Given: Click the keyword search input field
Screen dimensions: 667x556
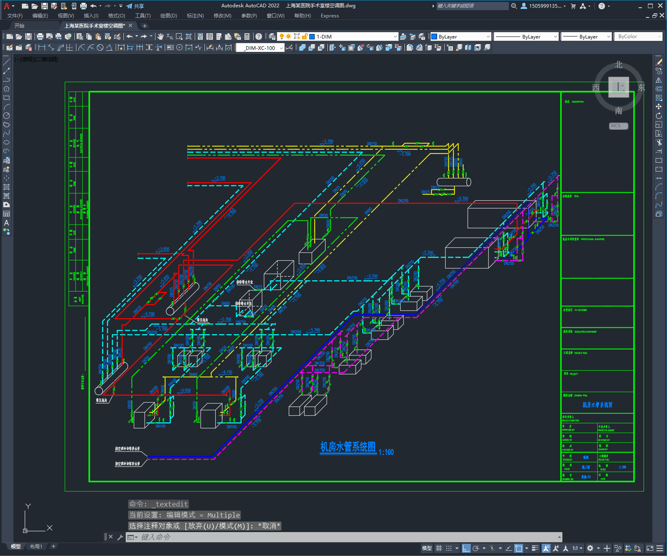Looking at the screenshot, I should coord(472,6).
